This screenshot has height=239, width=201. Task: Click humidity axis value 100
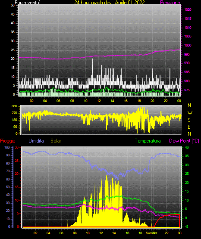coord(7,147)
